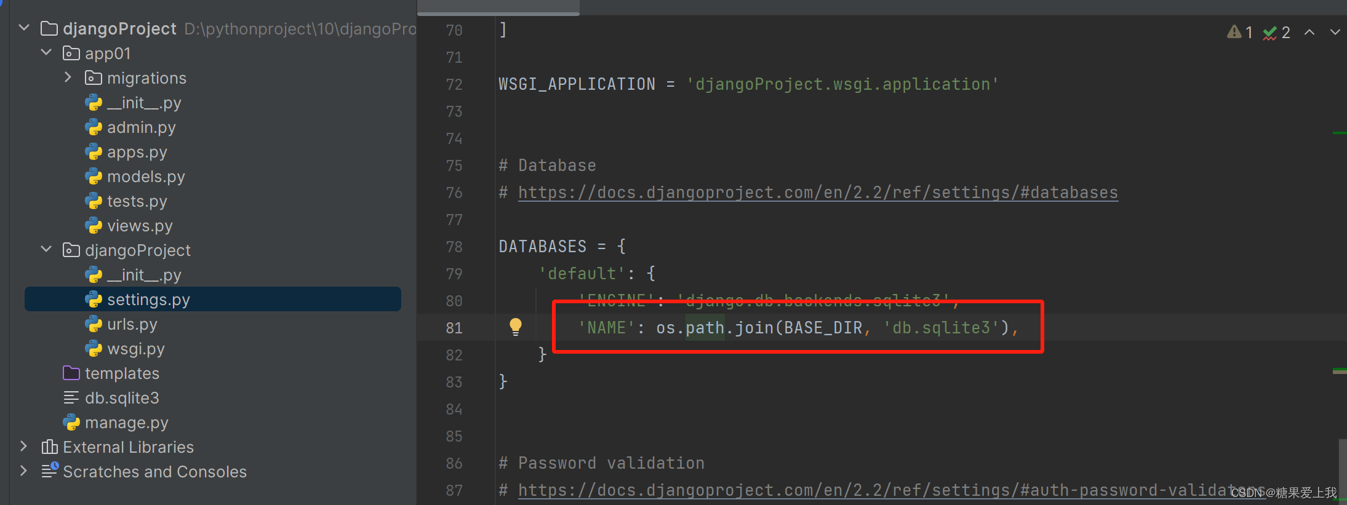Click the wsgi.py Python file icon
The width and height of the screenshot is (1347, 505).
(94, 349)
